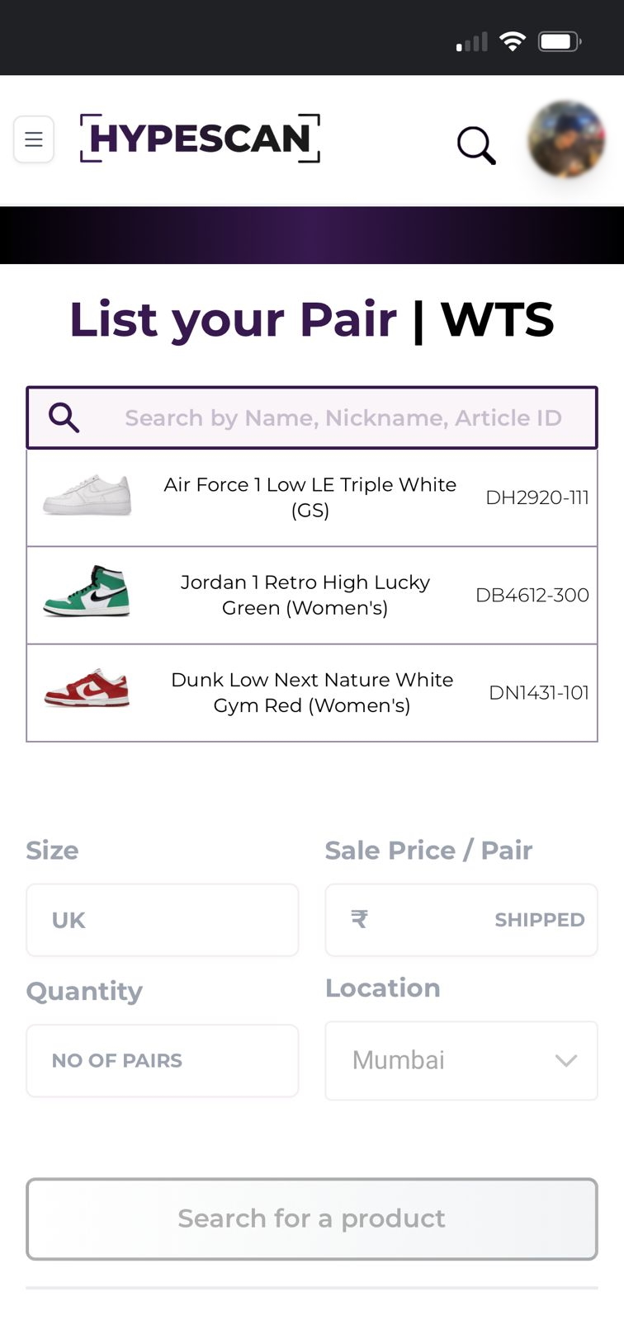
Task: Select Mumbai from the location selector
Action: click(x=399, y=1060)
